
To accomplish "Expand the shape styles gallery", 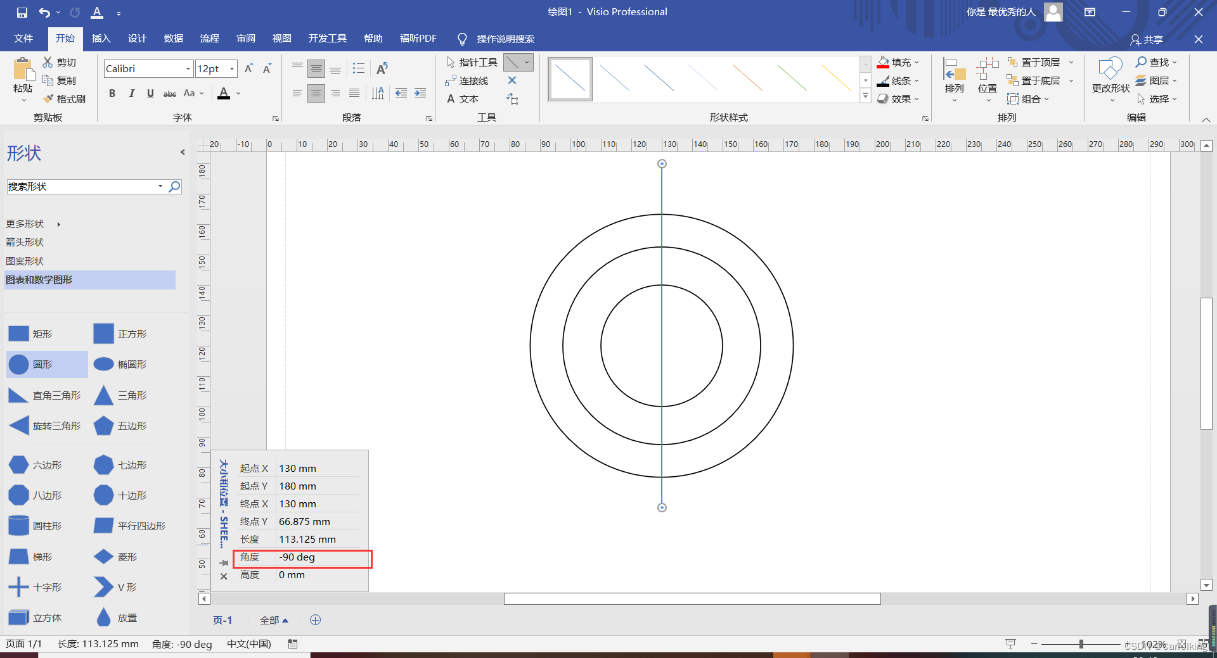I will coord(865,96).
